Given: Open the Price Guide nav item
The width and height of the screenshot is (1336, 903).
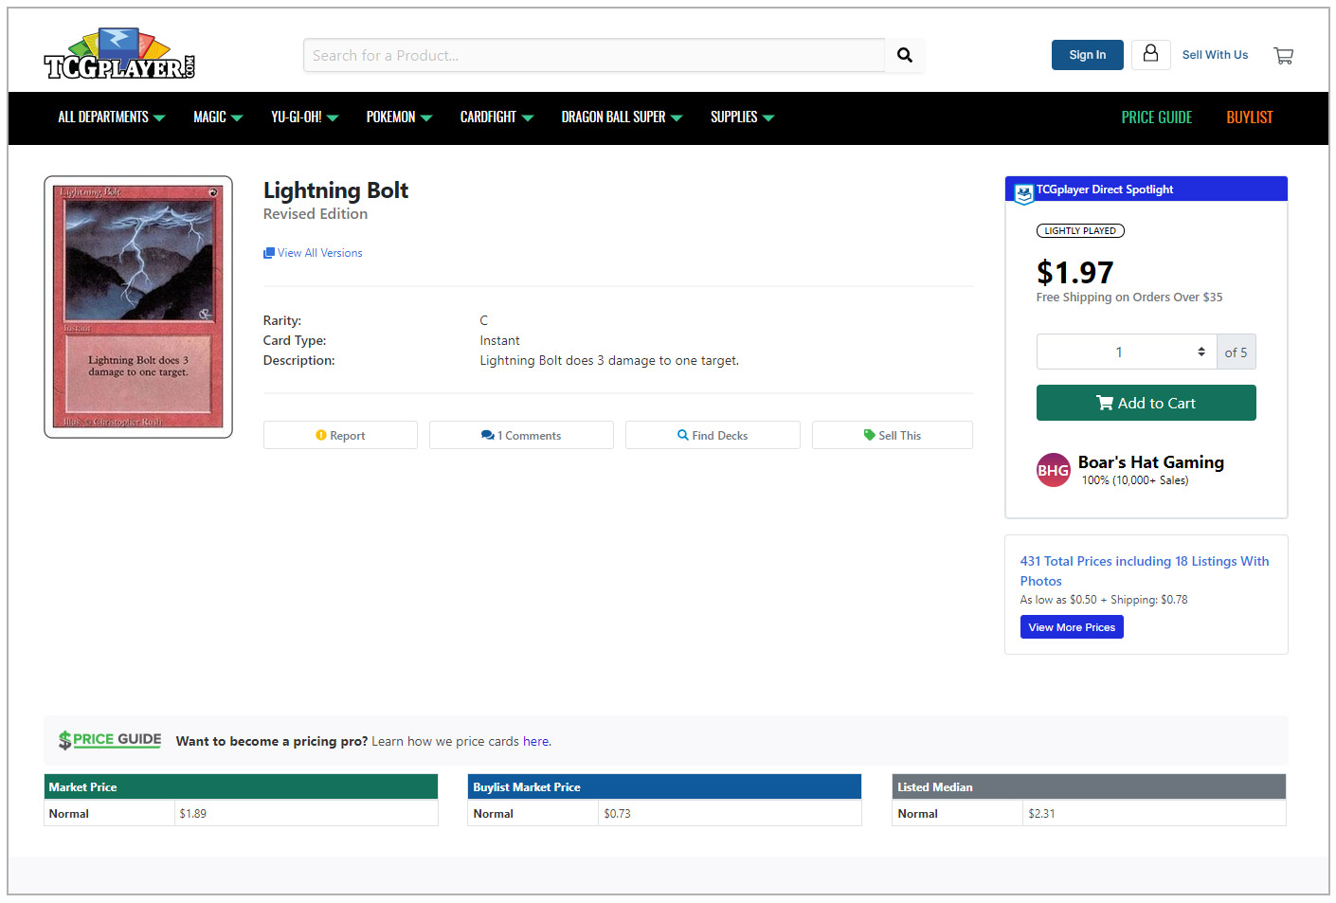Looking at the screenshot, I should point(1156,117).
